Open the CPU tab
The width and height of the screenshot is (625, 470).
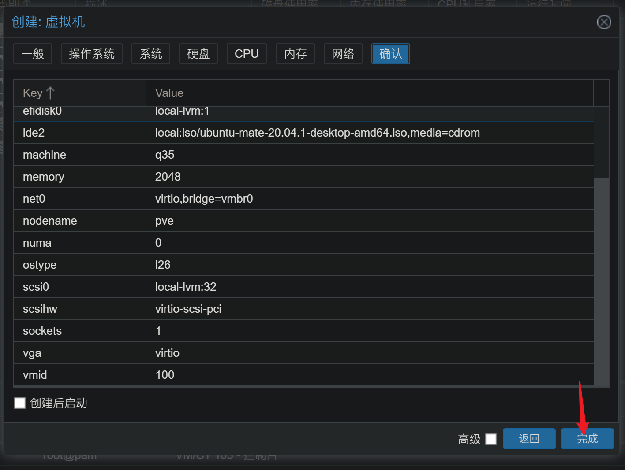point(247,54)
